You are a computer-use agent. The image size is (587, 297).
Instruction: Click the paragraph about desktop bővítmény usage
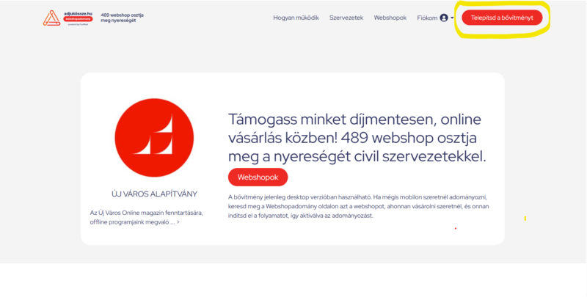pos(359,206)
